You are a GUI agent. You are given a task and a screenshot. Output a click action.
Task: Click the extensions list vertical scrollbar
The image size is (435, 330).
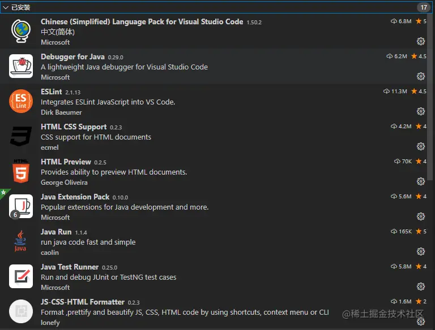430,97
